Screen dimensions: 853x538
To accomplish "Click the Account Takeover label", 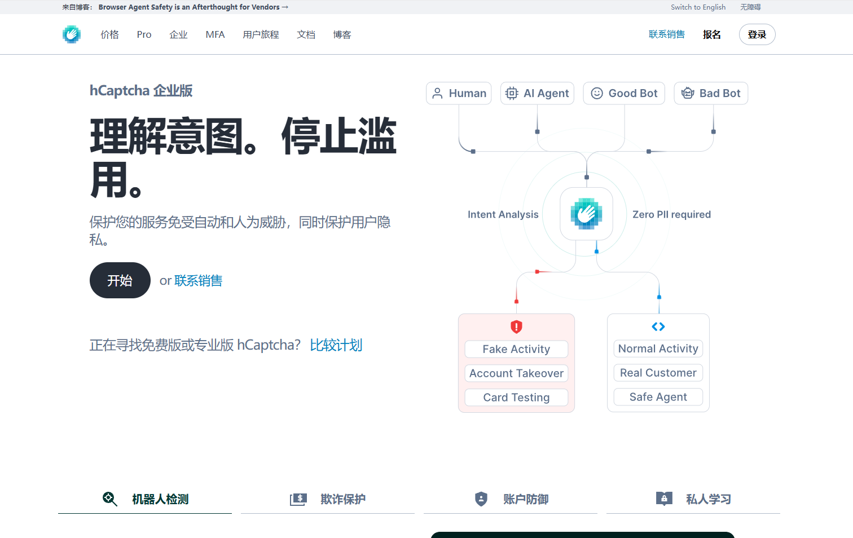I will click(x=516, y=373).
